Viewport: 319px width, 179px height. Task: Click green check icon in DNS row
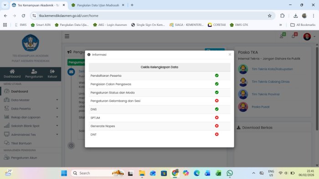pyautogui.click(x=216, y=109)
